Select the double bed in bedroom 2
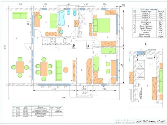Screen dimensions: 167x125 click(102, 25)
